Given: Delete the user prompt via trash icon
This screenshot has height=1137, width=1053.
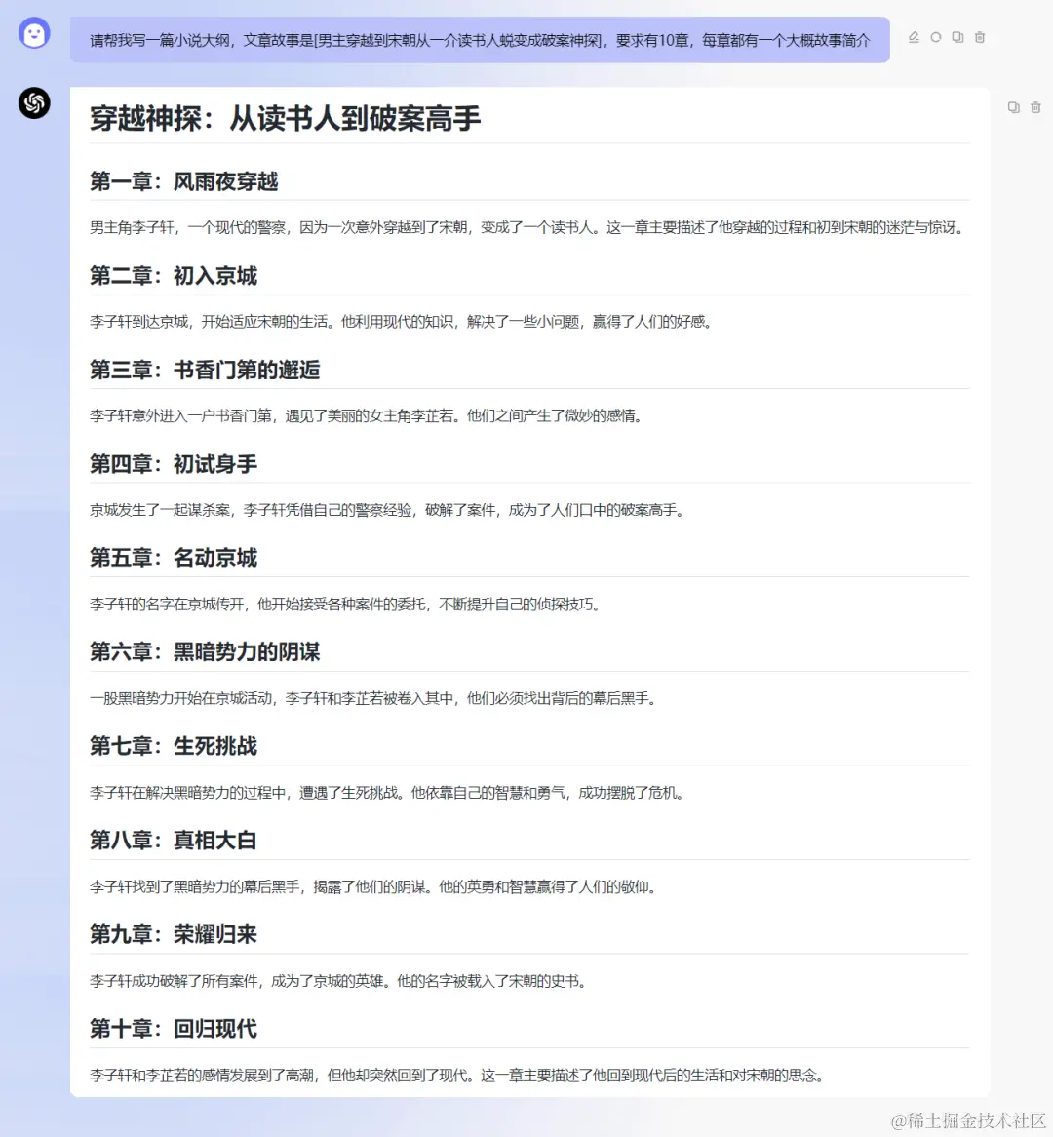Looking at the screenshot, I should (x=980, y=37).
